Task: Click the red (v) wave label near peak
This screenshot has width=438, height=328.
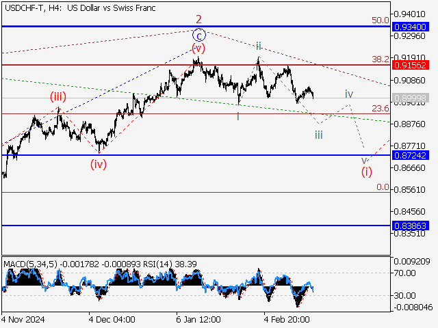Action: coord(198,48)
